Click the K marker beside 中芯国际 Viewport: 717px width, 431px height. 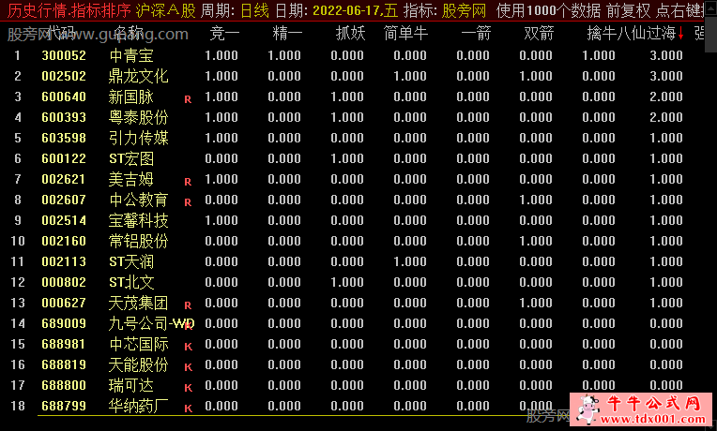tap(188, 346)
